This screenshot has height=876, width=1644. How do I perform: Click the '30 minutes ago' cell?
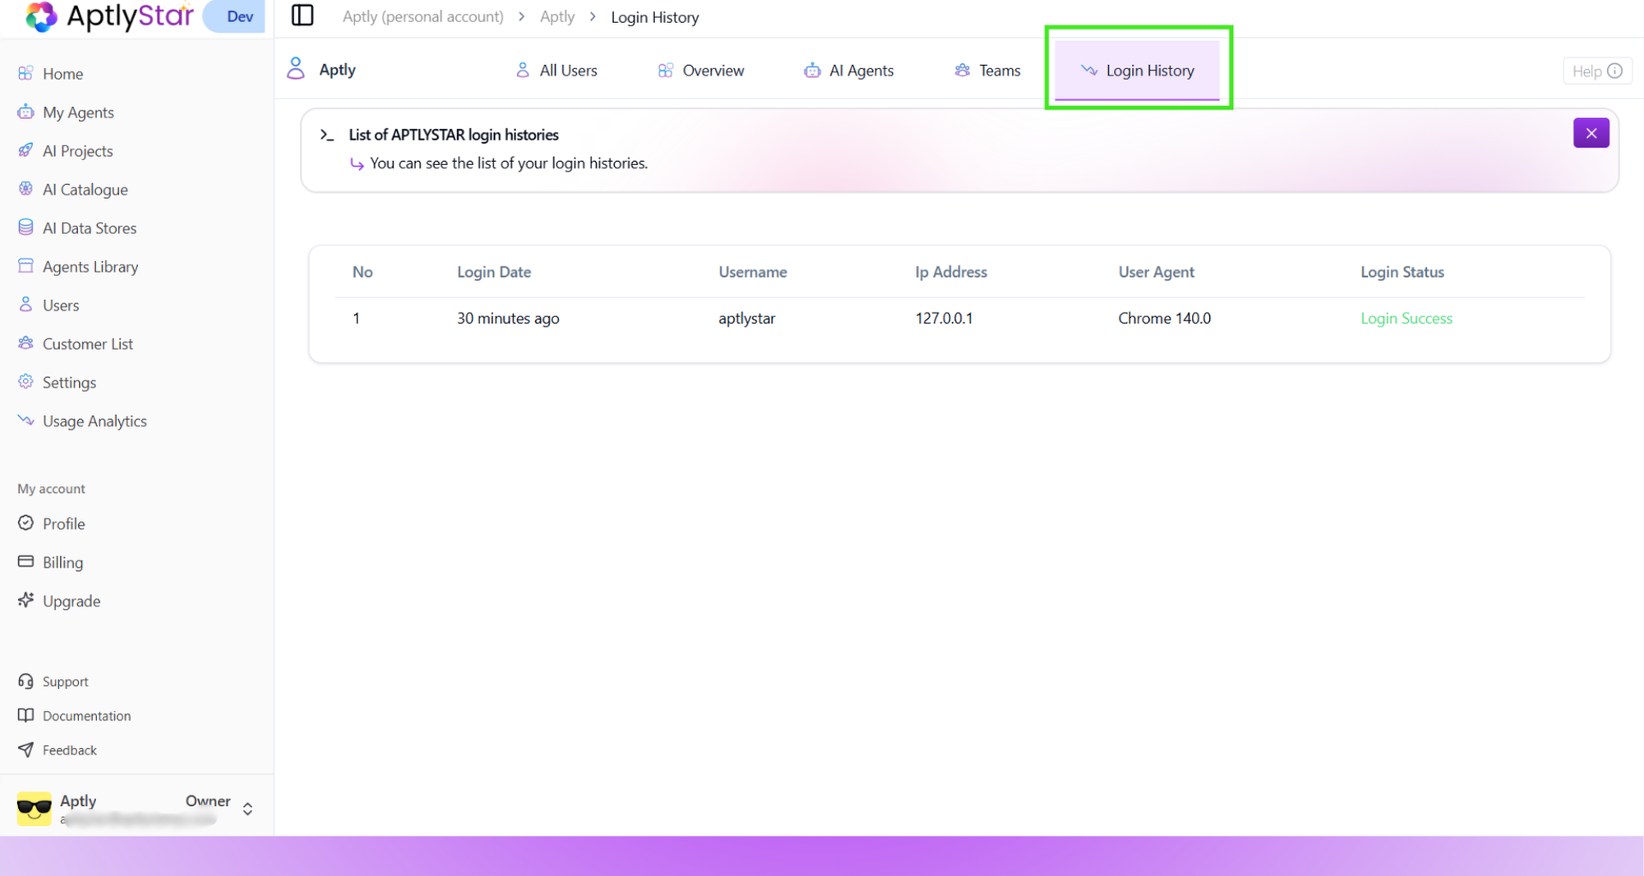click(x=507, y=318)
